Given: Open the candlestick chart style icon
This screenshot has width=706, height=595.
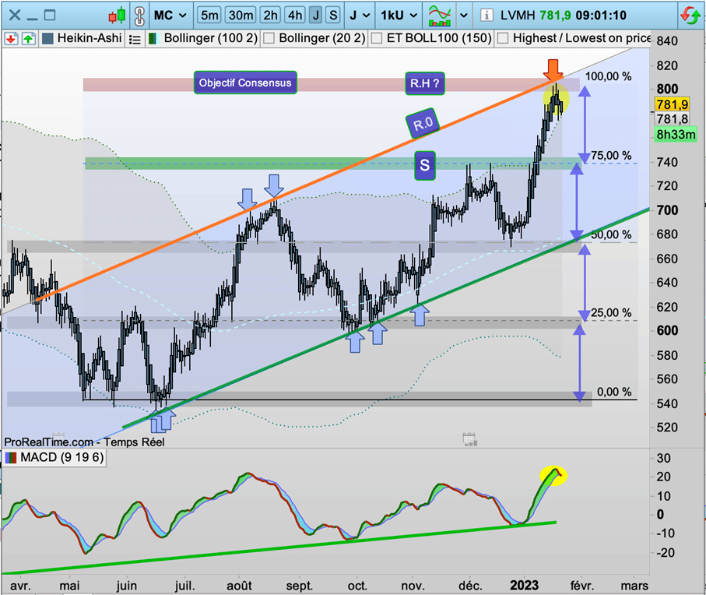Looking at the screenshot, I should 117,16.
